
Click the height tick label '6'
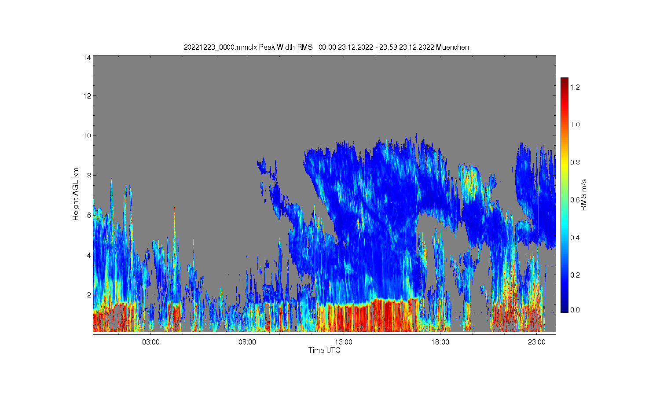coord(89,215)
